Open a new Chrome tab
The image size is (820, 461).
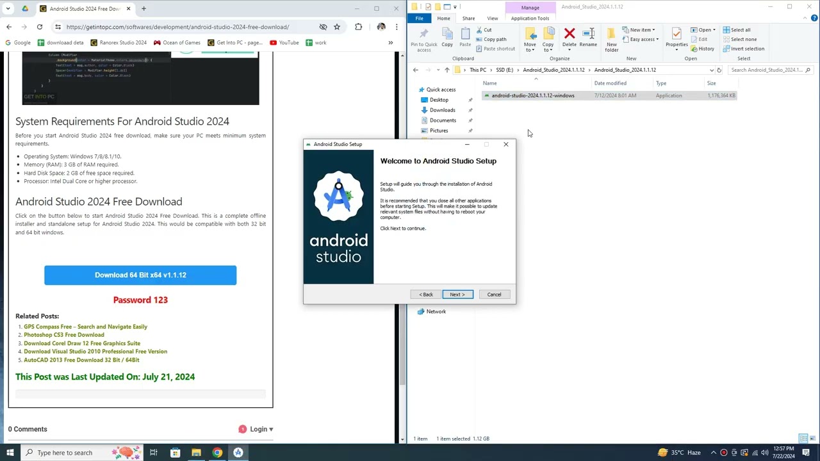point(143,9)
